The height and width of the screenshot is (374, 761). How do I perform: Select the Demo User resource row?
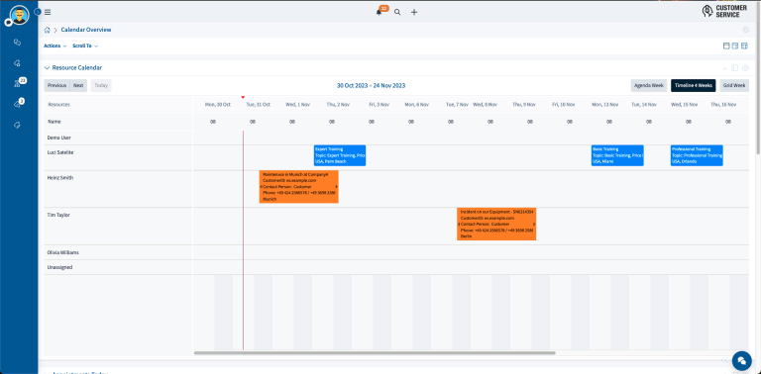119,138
